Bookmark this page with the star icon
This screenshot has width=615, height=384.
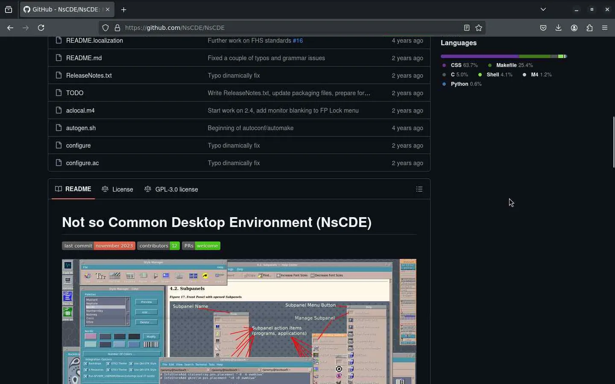[x=479, y=28]
